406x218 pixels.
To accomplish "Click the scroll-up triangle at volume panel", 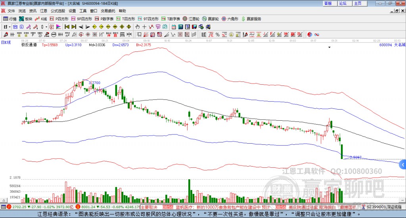I will pos(4,200).
